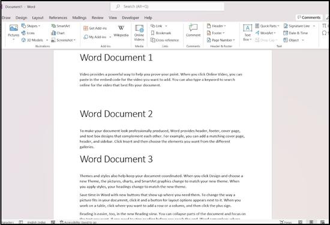
Task: Expand the Pictures dropdown arrow
Action: coord(13,40)
